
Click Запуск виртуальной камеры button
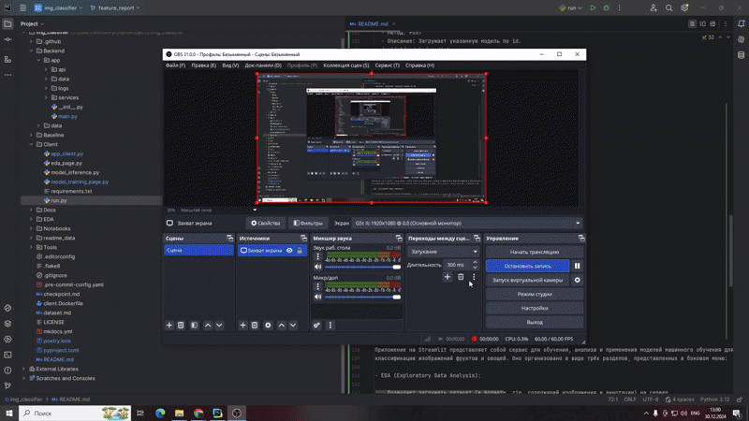[x=528, y=280]
